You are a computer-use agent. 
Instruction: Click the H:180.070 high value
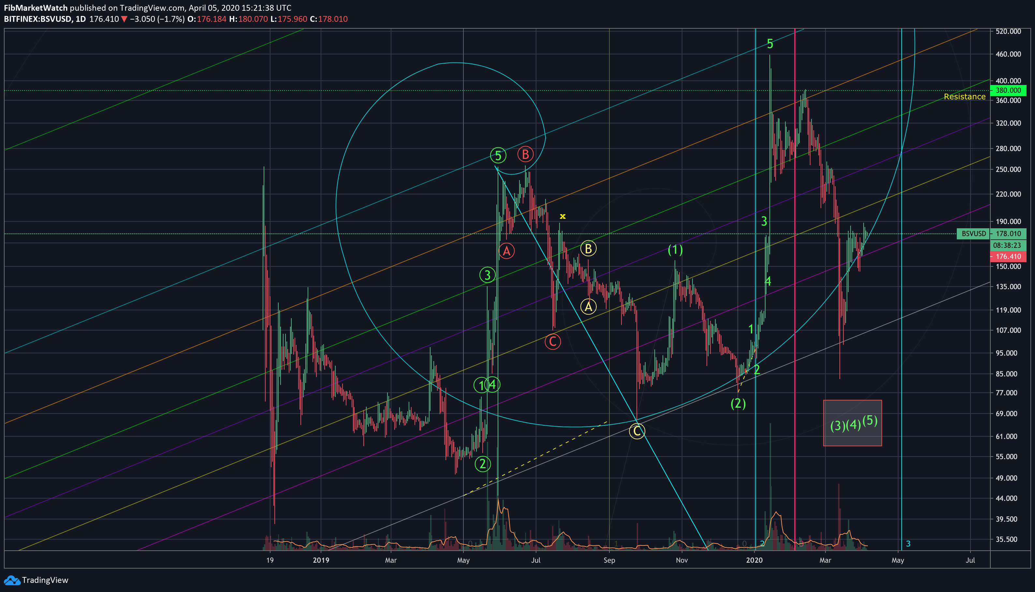248,19
